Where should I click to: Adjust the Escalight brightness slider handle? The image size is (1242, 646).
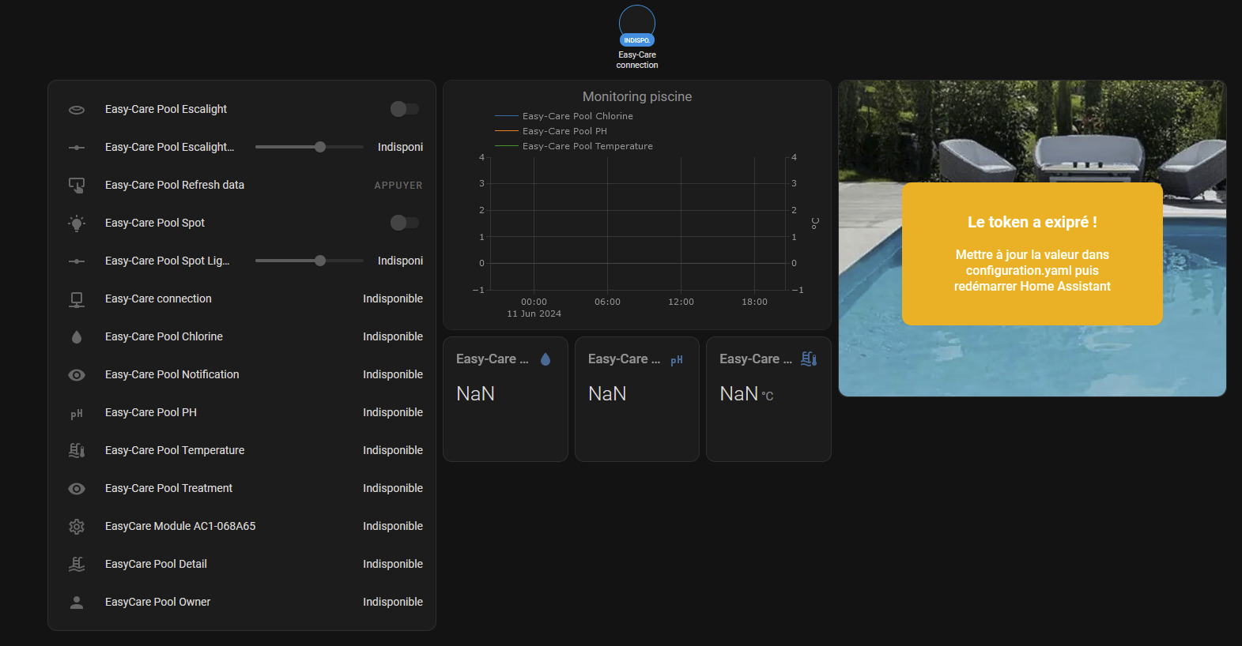pyautogui.click(x=320, y=147)
